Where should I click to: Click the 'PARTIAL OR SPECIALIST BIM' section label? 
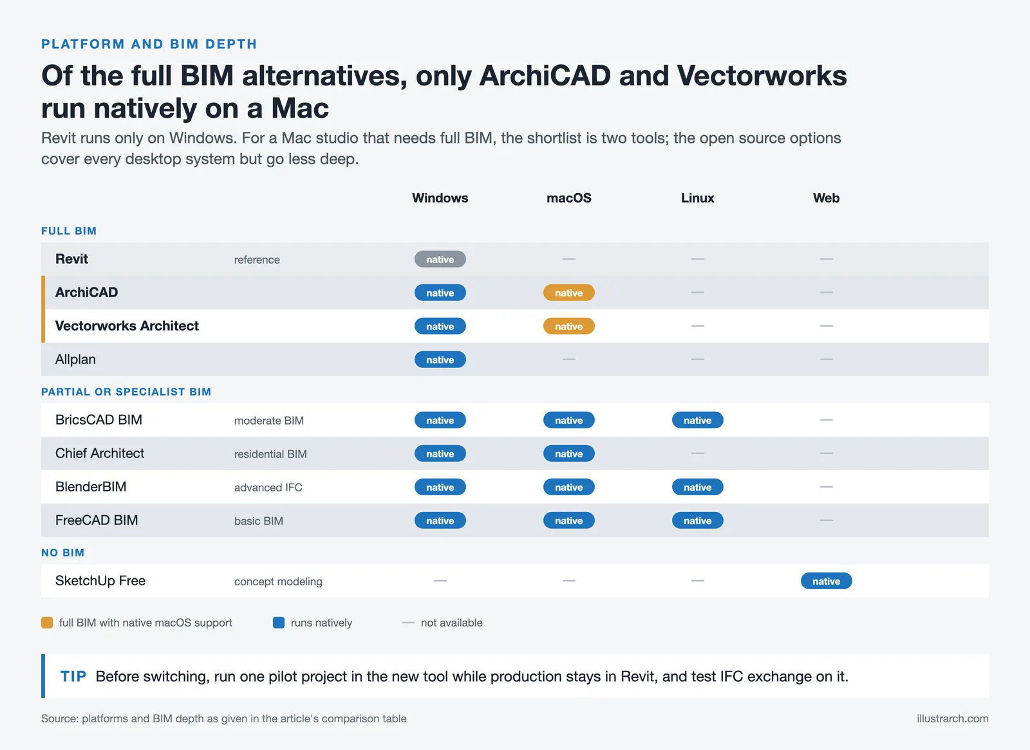tap(126, 392)
